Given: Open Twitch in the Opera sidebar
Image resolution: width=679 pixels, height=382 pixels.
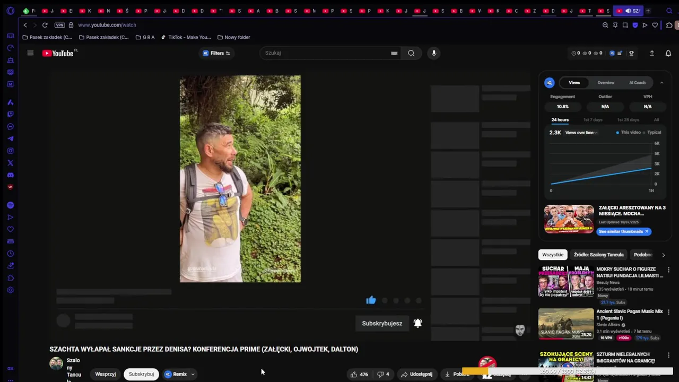Looking at the screenshot, I should point(10,114).
